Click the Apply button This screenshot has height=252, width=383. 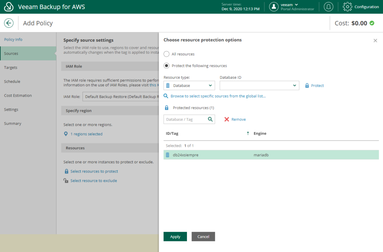coord(175,237)
